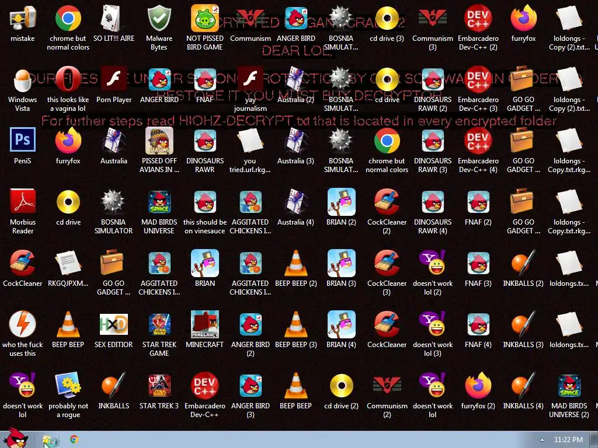Image resolution: width=598 pixels, height=448 pixels.
Task: Click the Chrome icon in the taskbar
Action: pyautogui.click(x=74, y=440)
